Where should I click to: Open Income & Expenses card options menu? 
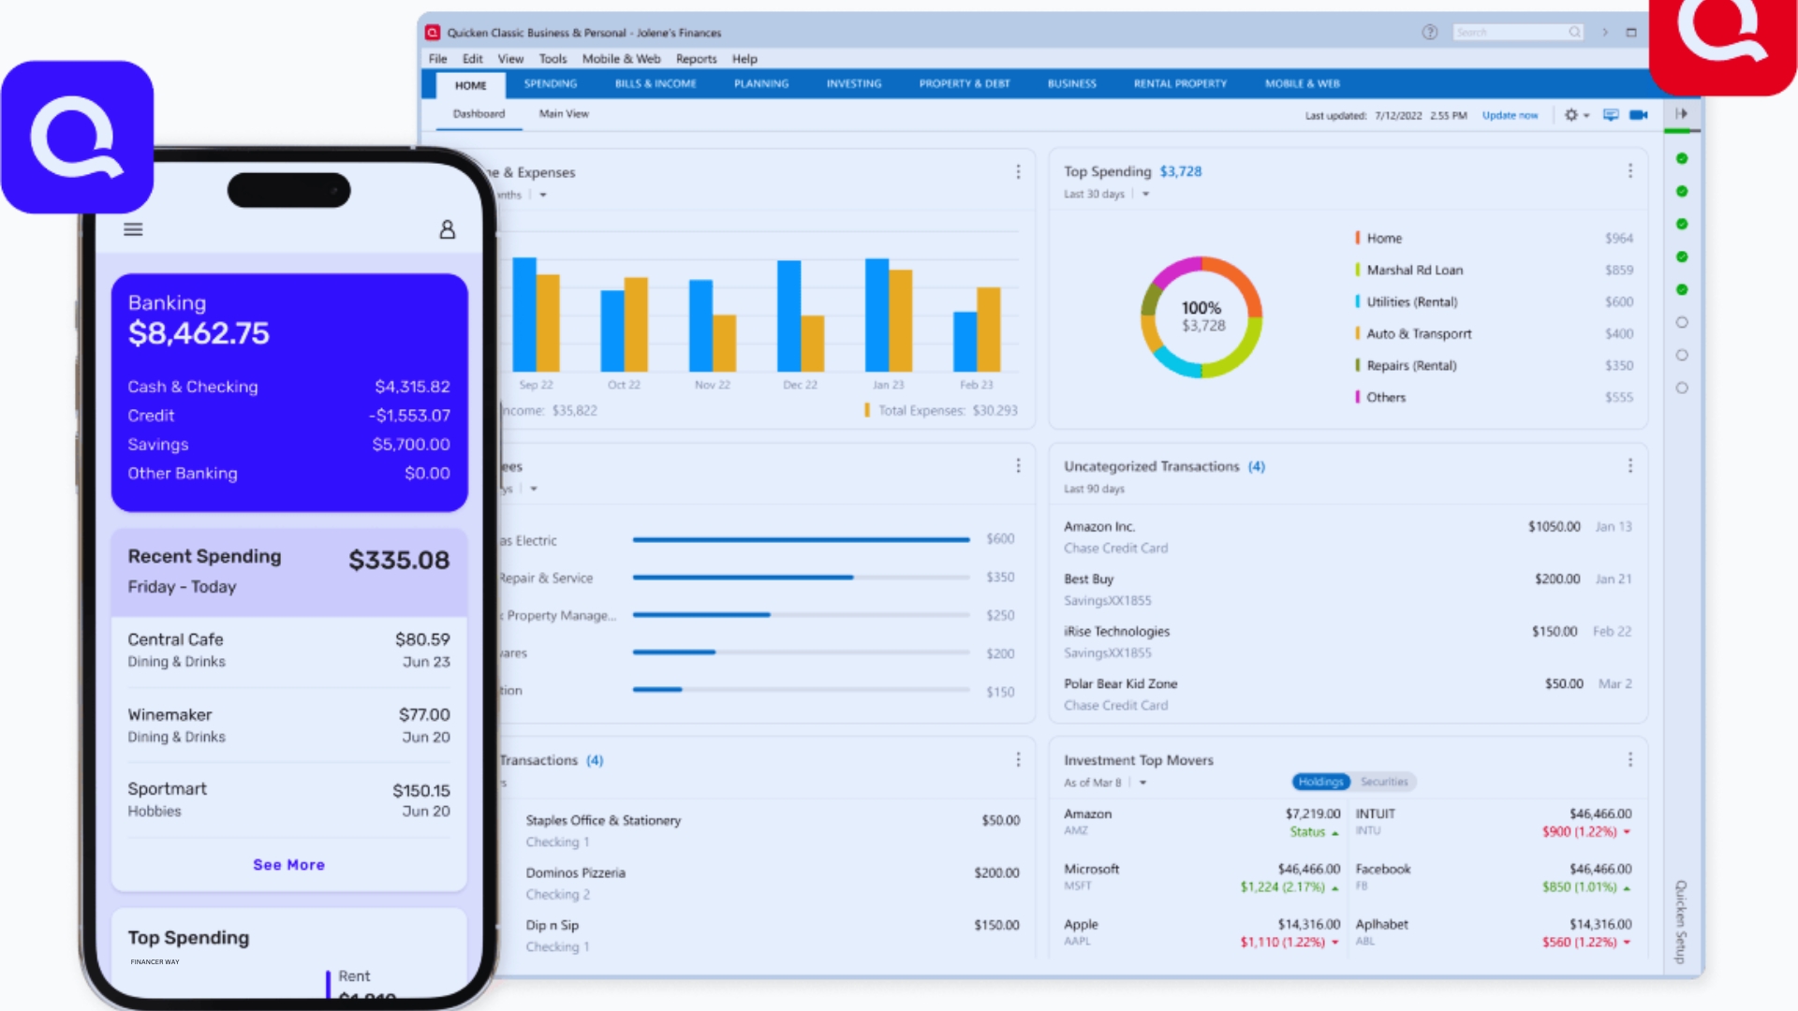[1018, 172]
